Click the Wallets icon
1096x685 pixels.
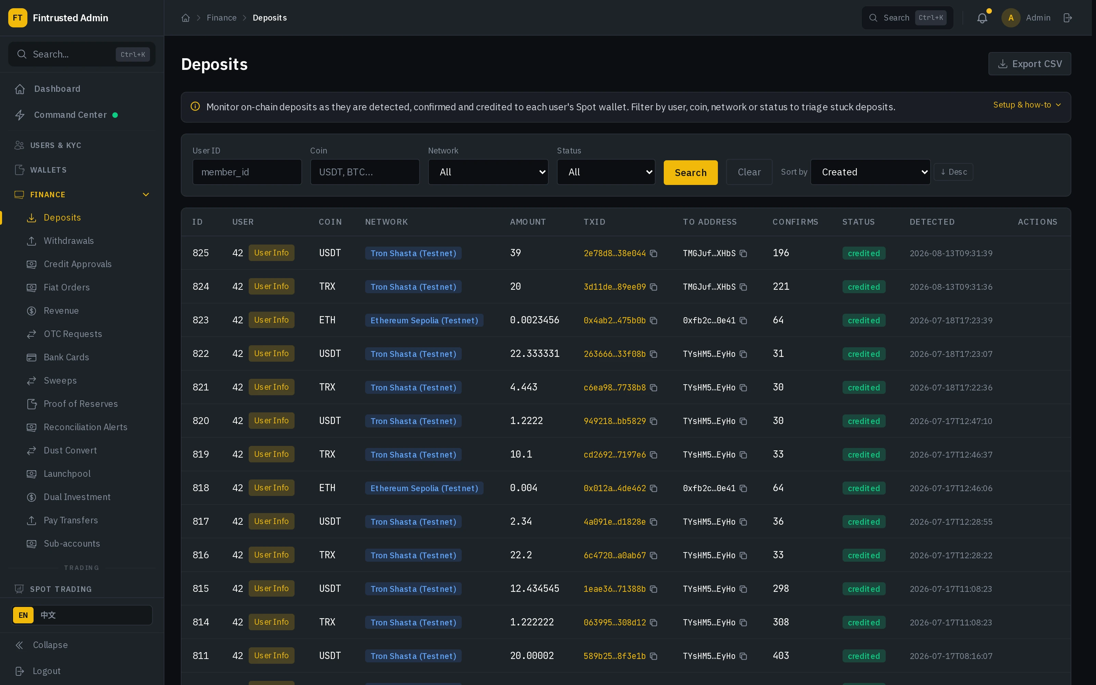tap(19, 170)
